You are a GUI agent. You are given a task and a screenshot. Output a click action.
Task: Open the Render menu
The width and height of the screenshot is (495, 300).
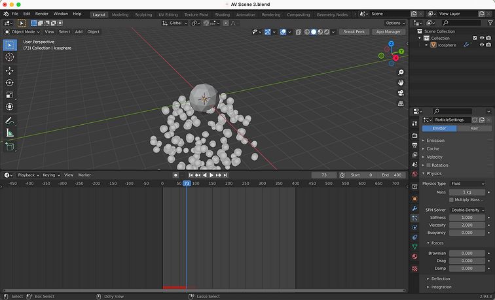coord(42,14)
